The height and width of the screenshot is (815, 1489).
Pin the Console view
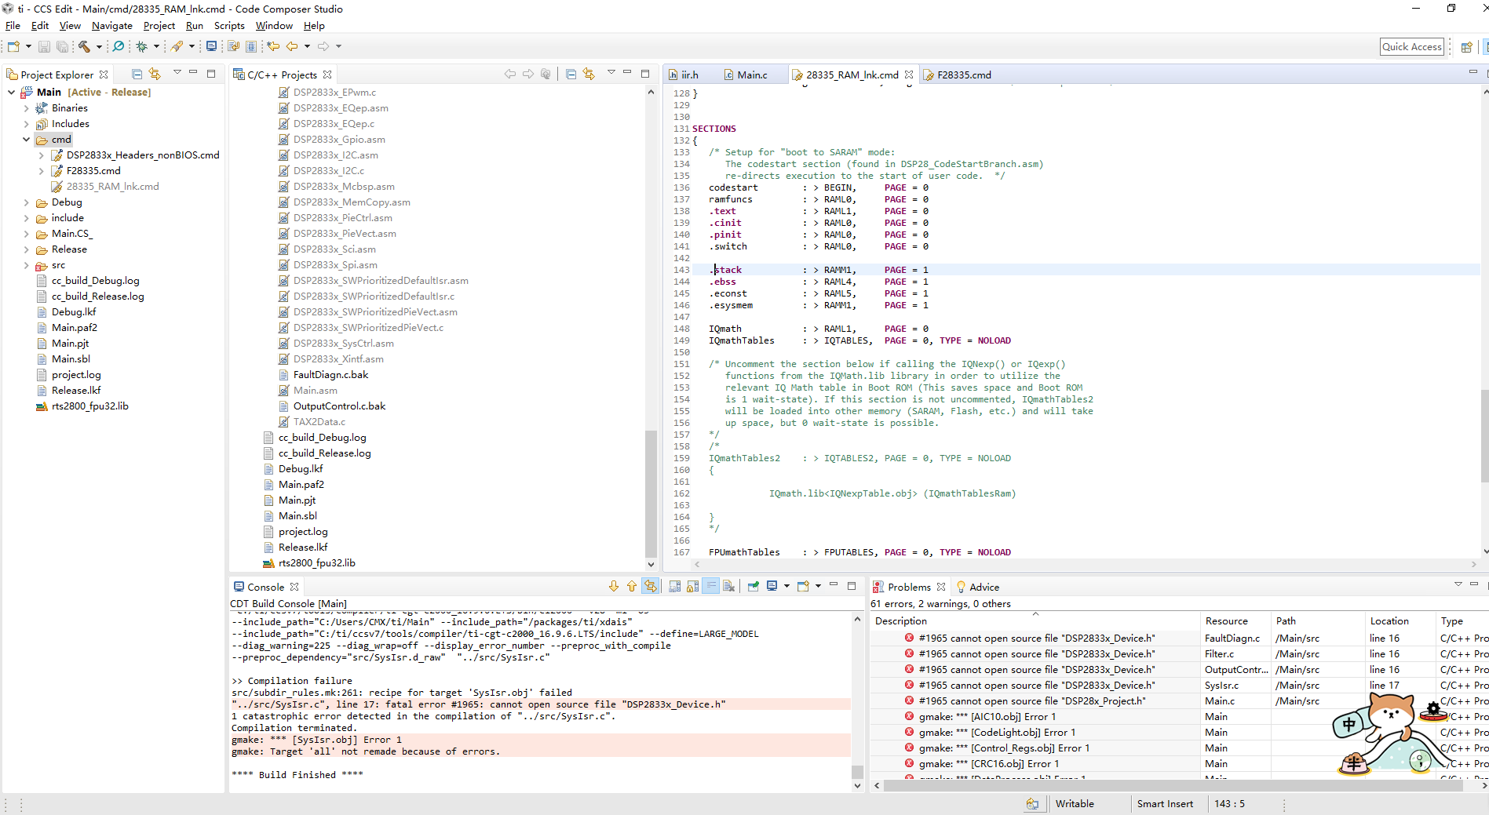tap(754, 587)
